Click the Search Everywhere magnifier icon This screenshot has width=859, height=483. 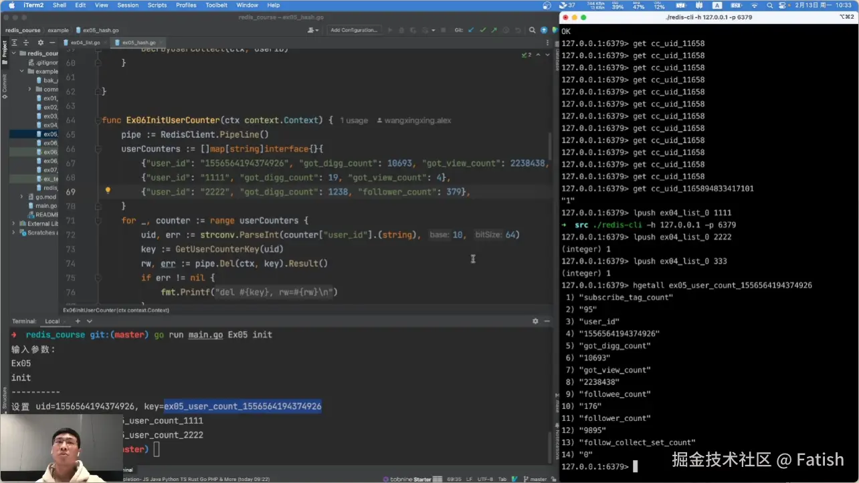point(532,30)
